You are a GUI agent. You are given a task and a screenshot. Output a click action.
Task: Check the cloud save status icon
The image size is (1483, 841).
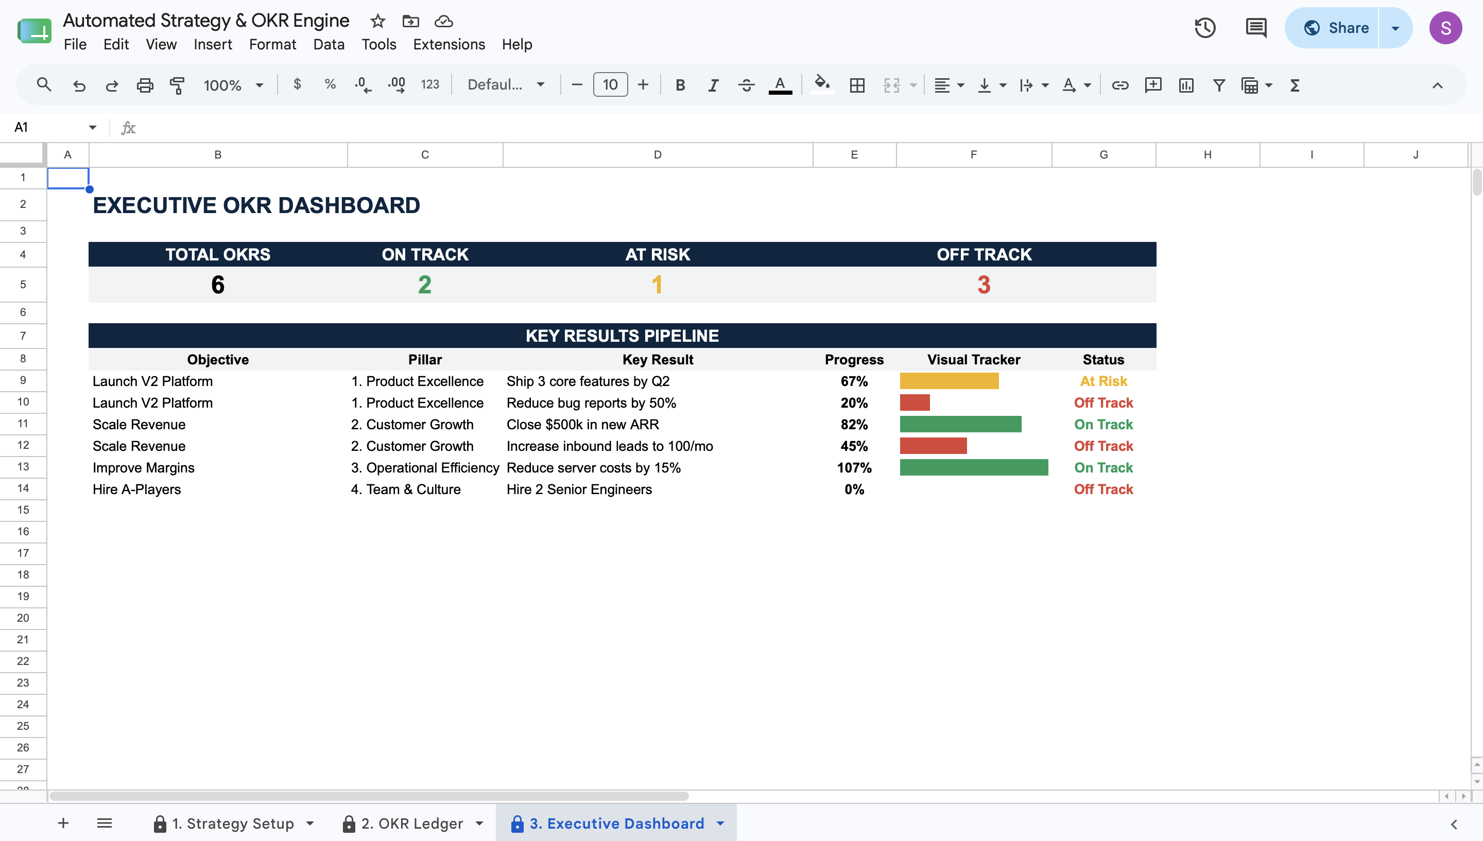tap(443, 22)
